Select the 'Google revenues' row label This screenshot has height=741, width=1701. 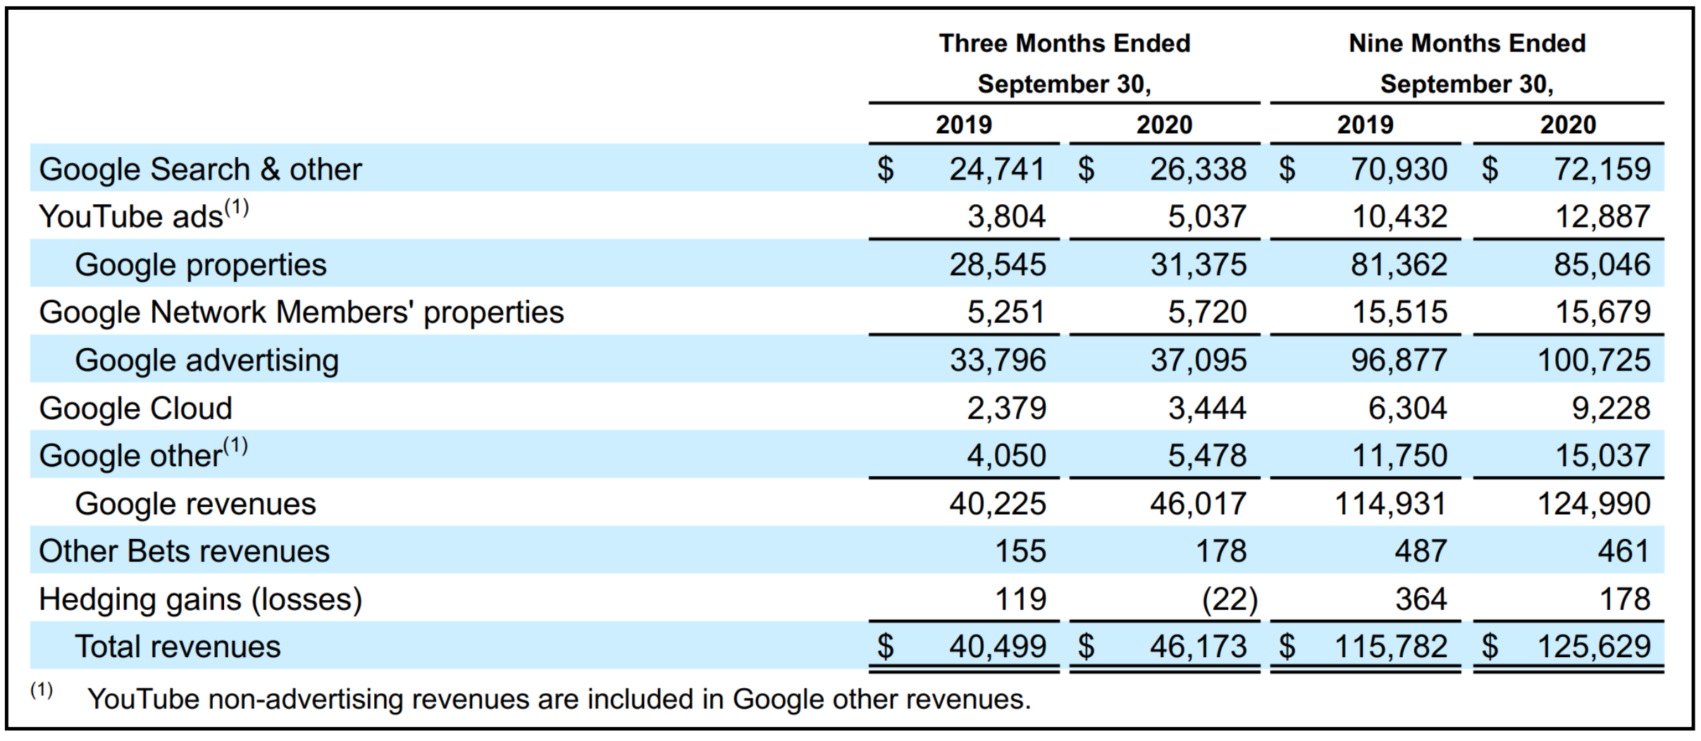tap(195, 504)
